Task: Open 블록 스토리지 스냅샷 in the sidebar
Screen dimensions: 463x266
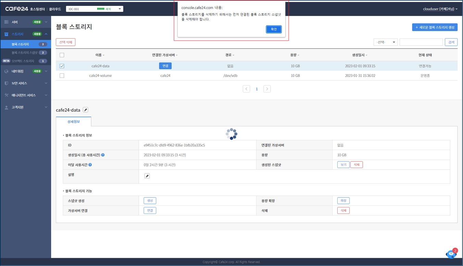Action: point(25,53)
